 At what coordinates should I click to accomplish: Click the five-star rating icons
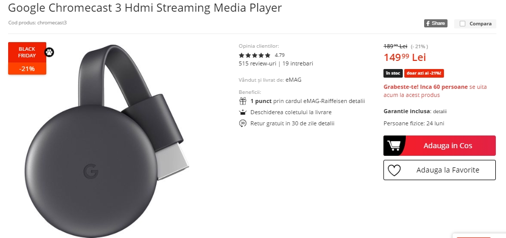(255, 55)
